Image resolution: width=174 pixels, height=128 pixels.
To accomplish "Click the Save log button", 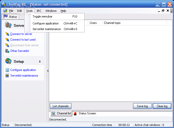I will coord(142,106).
